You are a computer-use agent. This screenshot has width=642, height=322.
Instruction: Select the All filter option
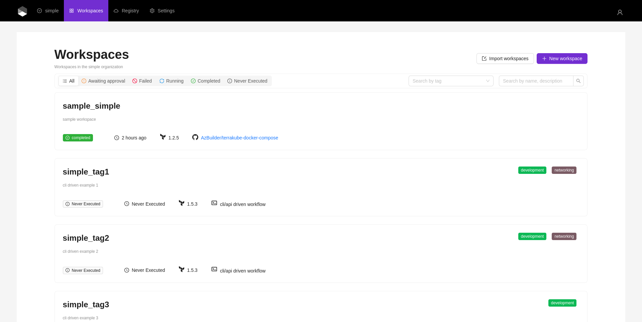pyautogui.click(x=69, y=81)
